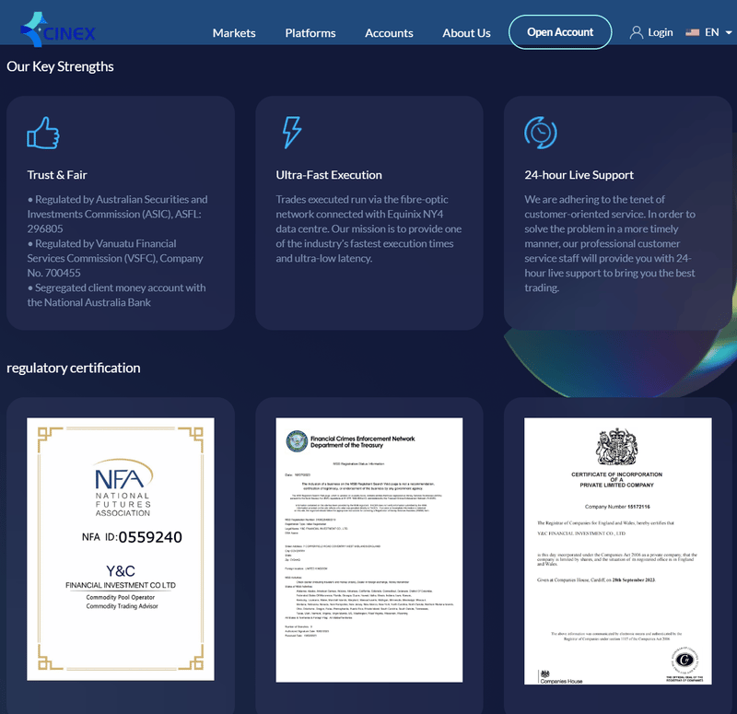Image resolution: width=737 pixels, height=714 pixels.
Task: Click the Our Key Strengths heading
Action: click(x=60, y=66)
